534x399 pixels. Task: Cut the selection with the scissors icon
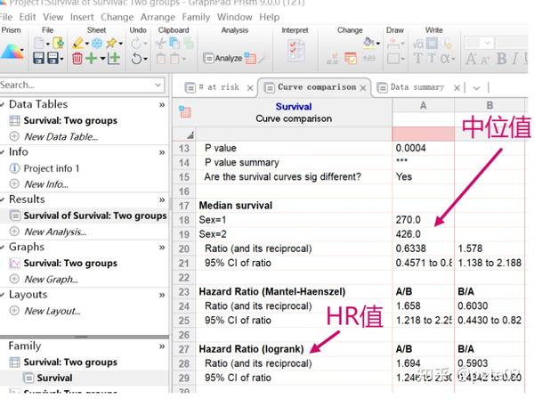[160, 44]
